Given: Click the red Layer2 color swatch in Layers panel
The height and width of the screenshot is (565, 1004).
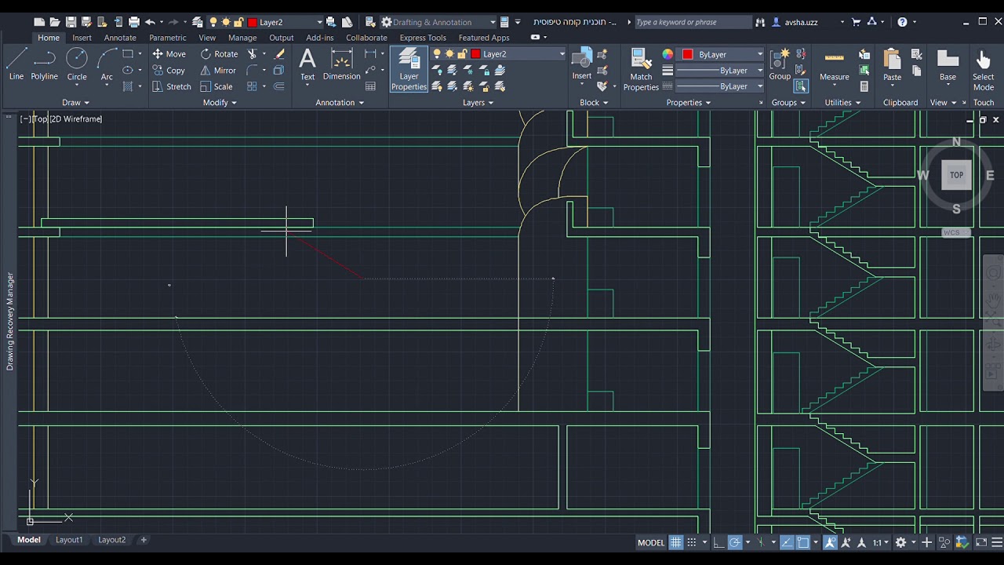Looking at the screenshot, I should pyautogui.click(x=475, y=54).
